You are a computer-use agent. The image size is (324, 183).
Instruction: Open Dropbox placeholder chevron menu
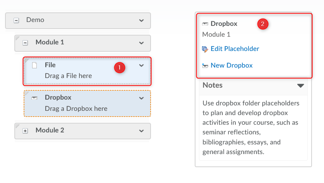(141, 98)
